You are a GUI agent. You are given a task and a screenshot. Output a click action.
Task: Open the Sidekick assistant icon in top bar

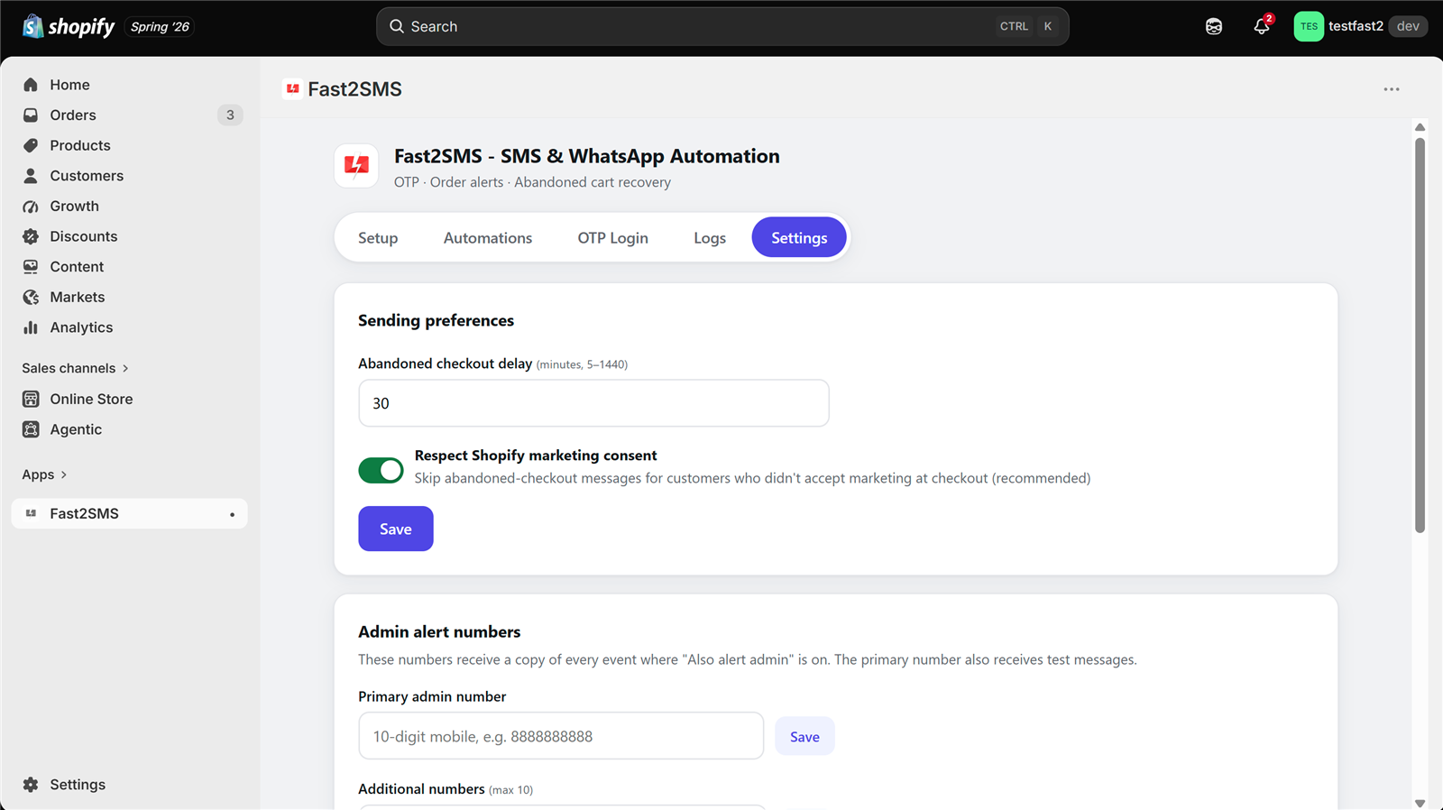pos(1214,26)
